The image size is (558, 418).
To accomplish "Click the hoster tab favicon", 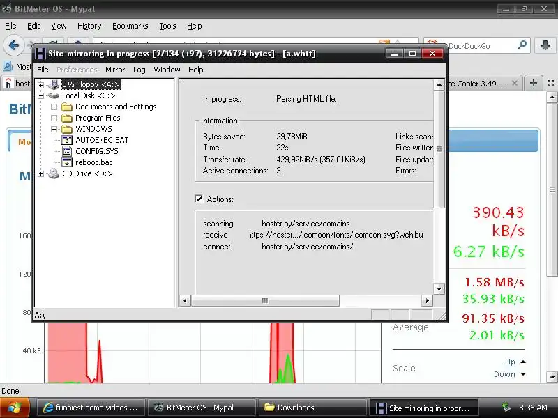I will 8,84.
